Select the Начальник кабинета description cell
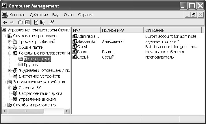 coord(164,52)
